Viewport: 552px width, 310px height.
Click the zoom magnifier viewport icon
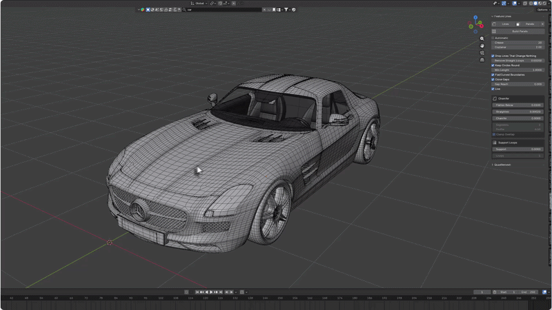coord(482,39)
